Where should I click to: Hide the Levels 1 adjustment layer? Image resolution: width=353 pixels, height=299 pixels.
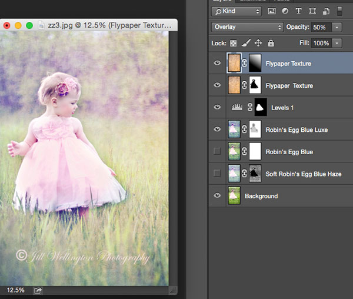pyautogui.click(x=217, y=107)
